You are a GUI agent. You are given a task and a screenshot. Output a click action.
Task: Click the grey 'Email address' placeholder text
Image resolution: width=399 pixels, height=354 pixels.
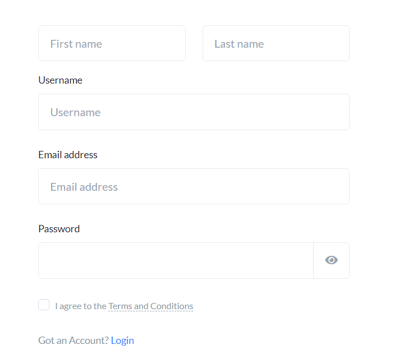pyautogui.click(x=84, y=187)
